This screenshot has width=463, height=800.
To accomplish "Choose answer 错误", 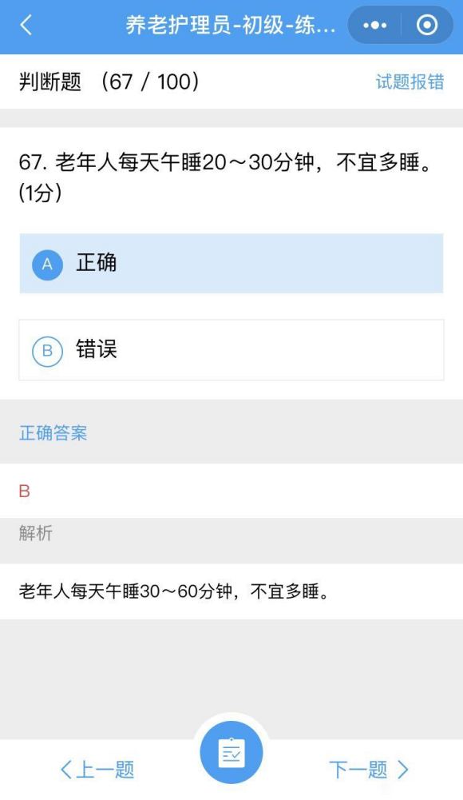I will (x=231, y=350).
